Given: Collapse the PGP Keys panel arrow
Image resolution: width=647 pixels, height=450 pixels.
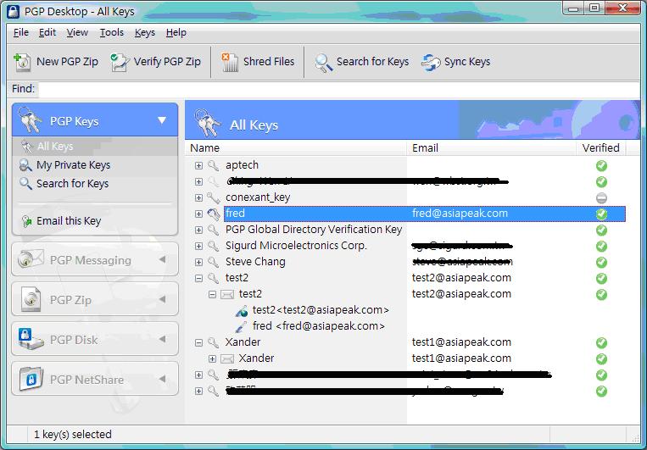Looking at the screenshot, I should point(162,121).
